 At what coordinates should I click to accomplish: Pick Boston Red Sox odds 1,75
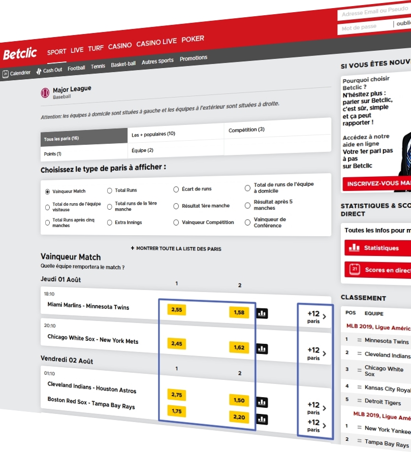[x=176, y=411]
